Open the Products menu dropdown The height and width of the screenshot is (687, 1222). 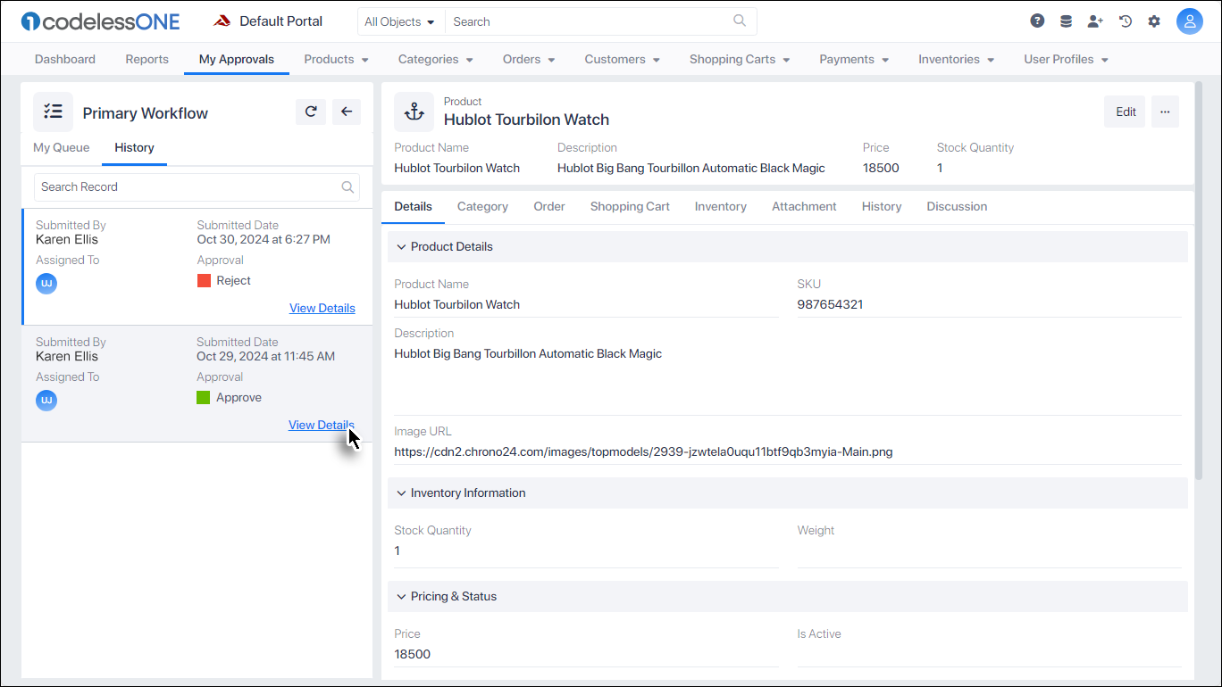pyautogui.click(x=336, y=59)
